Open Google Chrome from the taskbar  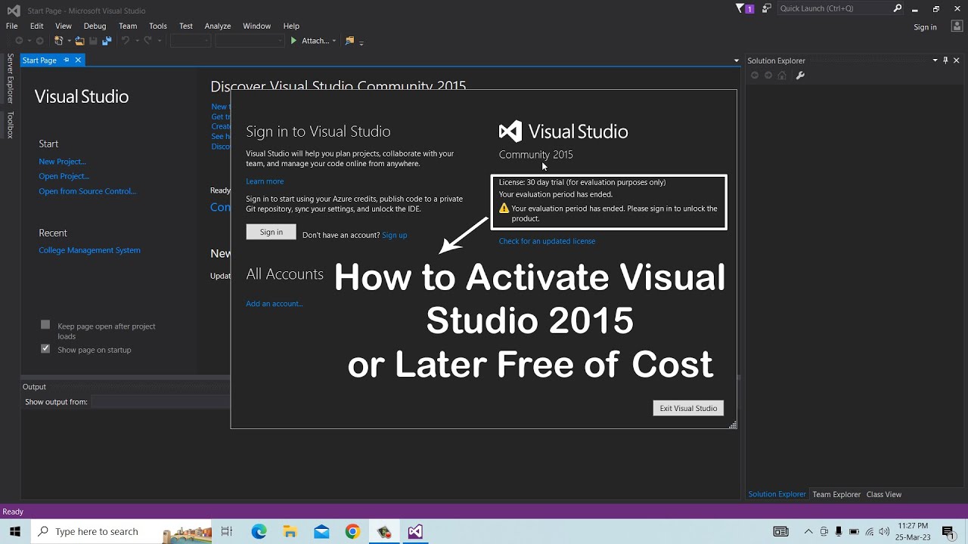click(x=352, y=531)
